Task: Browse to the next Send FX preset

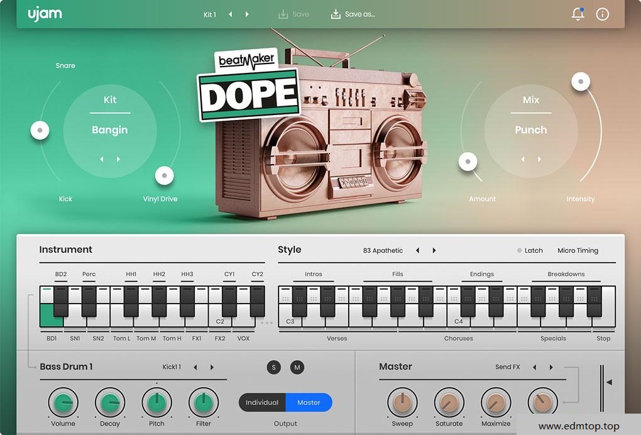Action: (x=551, y=367)
